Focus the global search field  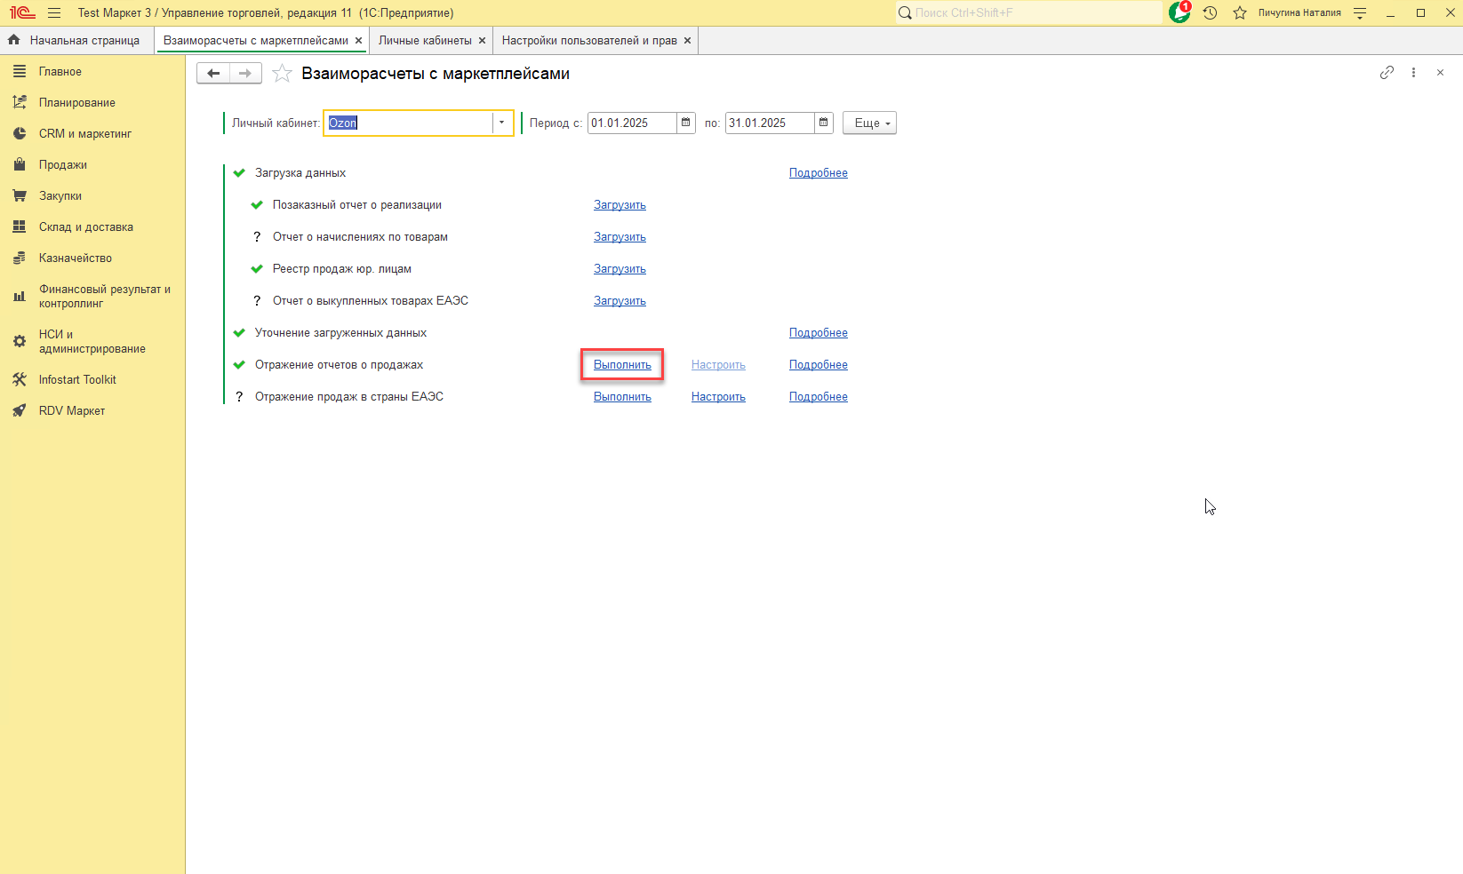pos(1029,12)
